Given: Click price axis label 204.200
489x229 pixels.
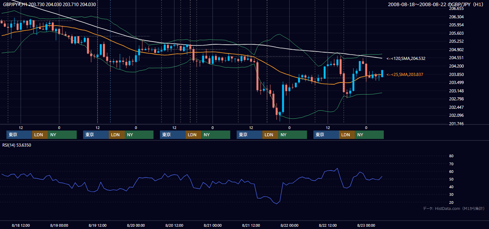Looking at the screenshot, I should (x=456, y=66).
